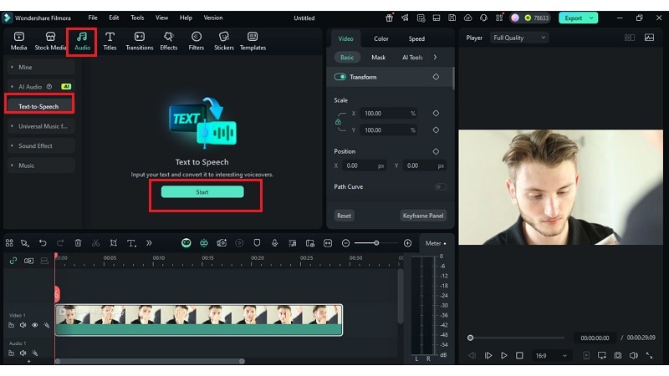Viewport: 669px width, 376px height.
Task: Click the marker shield icon in timeline toolbar
Action: click(x=257, y=243)
